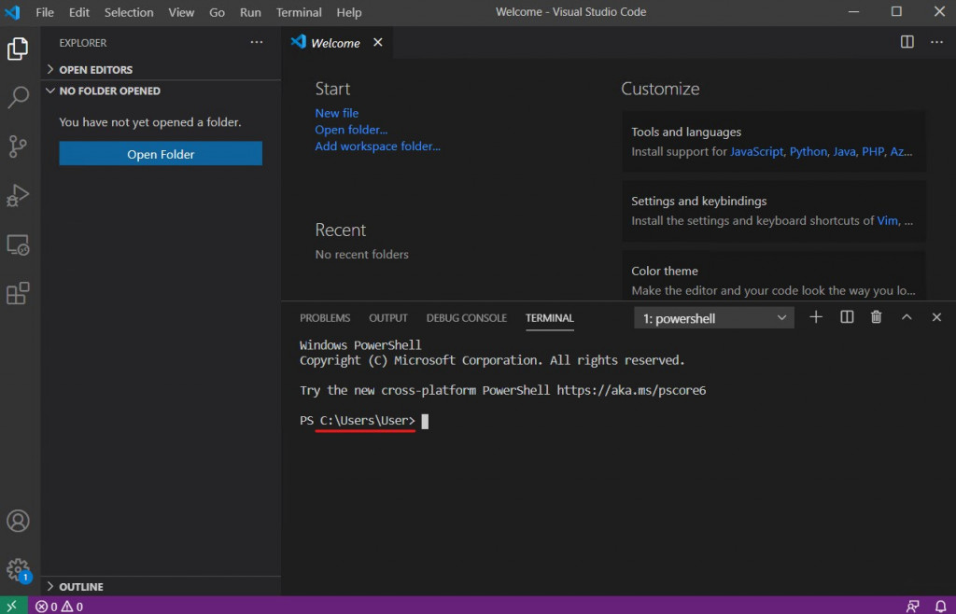Open the terminal selector dropdown '1: powershell'
956x614 pixels.
tap(714, 318)
